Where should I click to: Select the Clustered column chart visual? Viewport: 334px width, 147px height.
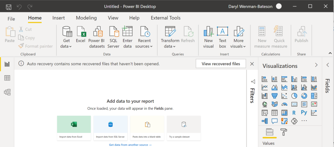pyautogui.click(x=294, y=79)
